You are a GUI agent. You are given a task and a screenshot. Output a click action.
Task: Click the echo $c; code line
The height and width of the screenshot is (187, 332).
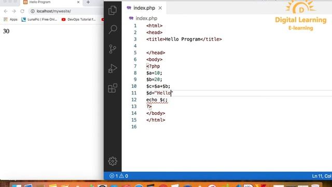point(157,100)
